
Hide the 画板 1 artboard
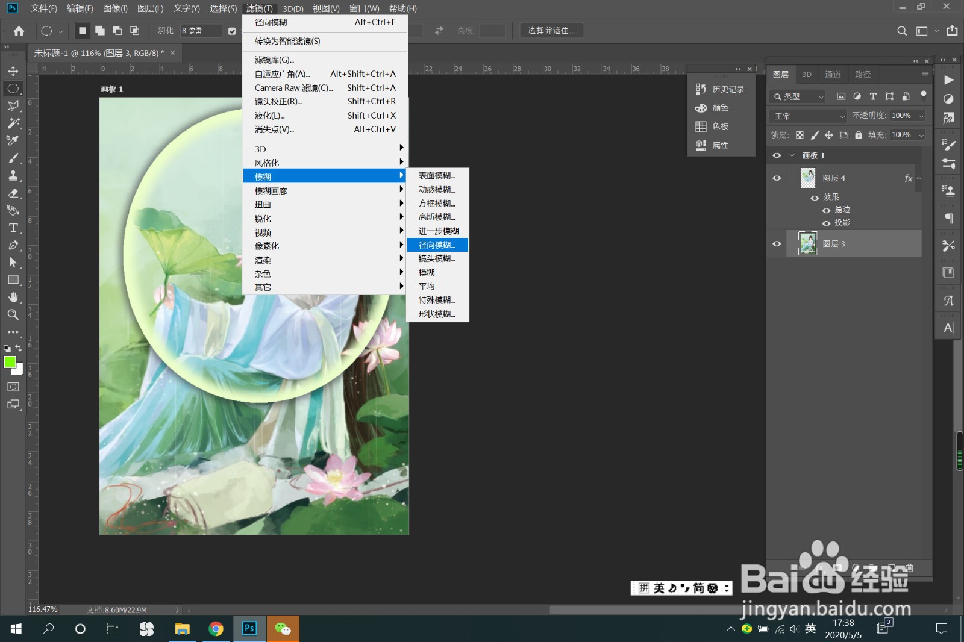coord(777,155)
